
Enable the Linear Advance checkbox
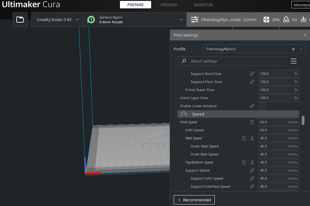(262, 106)
